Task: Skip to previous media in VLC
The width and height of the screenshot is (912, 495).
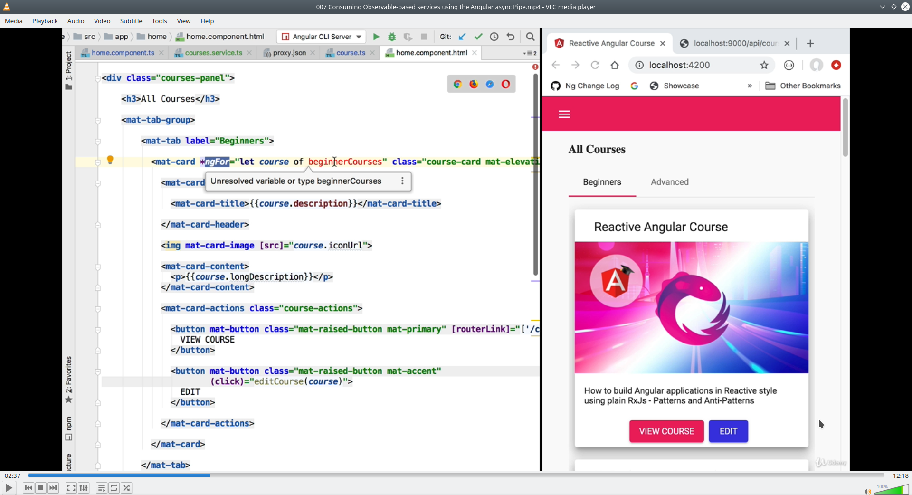Action: [28, 488]
